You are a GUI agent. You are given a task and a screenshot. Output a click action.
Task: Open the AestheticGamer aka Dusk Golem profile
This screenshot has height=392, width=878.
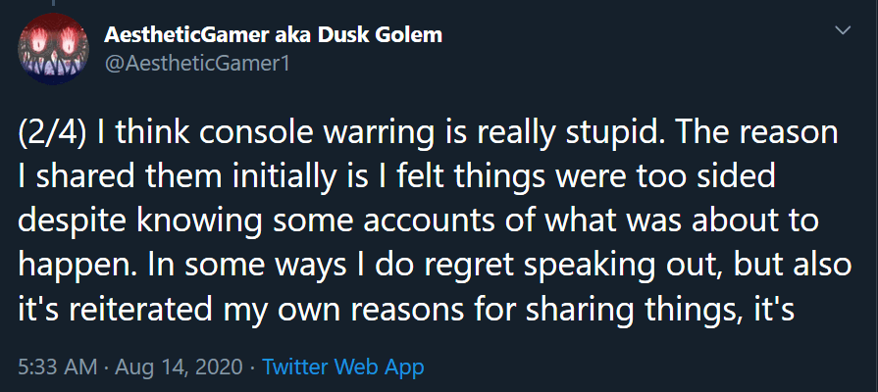coord(274,35)
